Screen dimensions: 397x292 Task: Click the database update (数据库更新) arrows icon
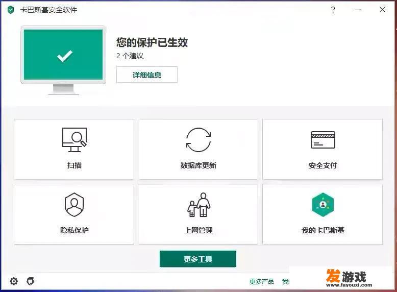198,140
